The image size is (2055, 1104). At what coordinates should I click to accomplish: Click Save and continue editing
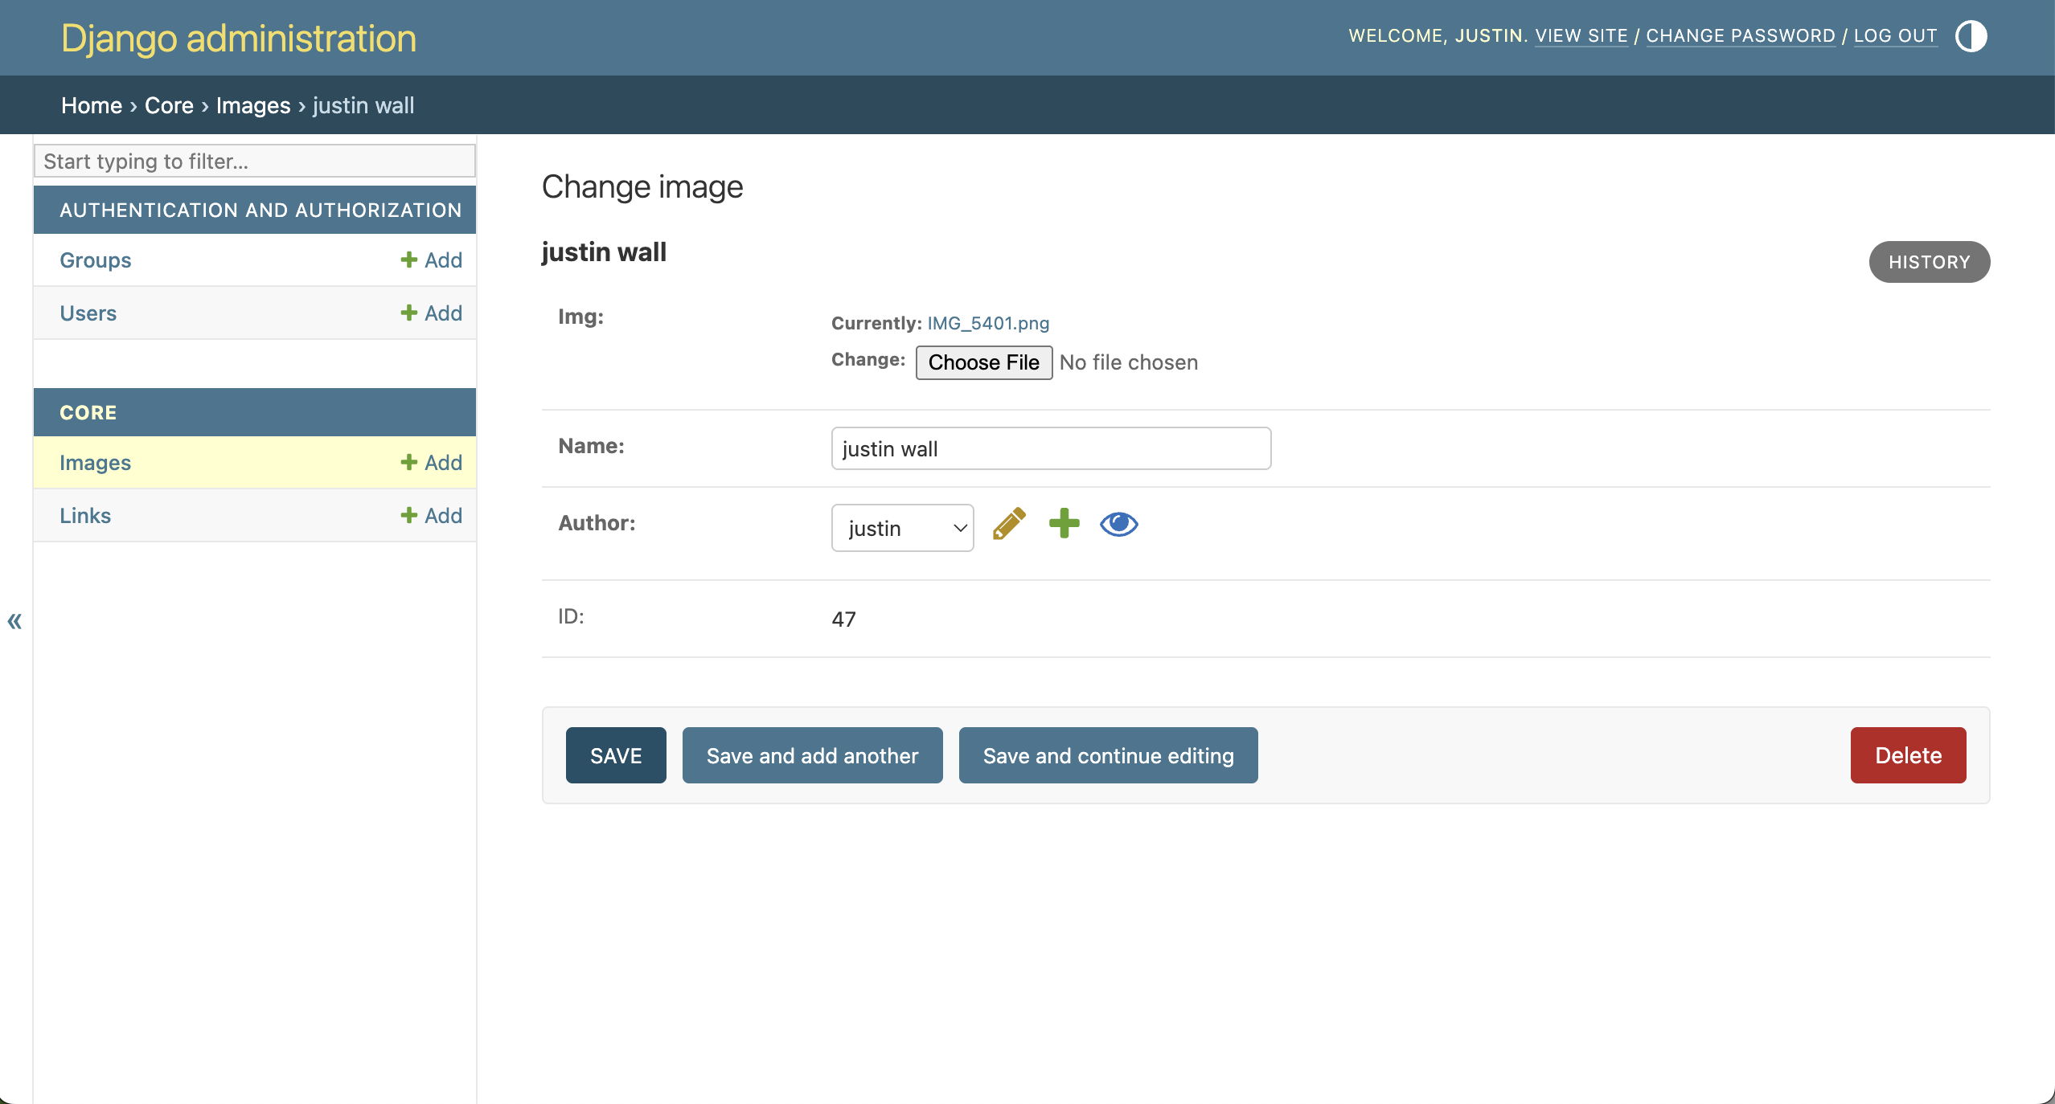point(1108,755)
